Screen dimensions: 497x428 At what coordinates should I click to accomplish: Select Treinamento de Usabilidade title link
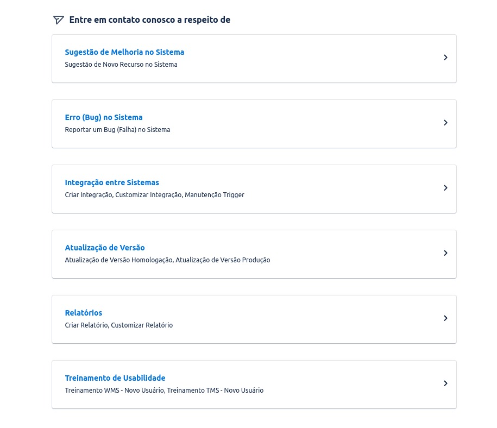[115, 378]
